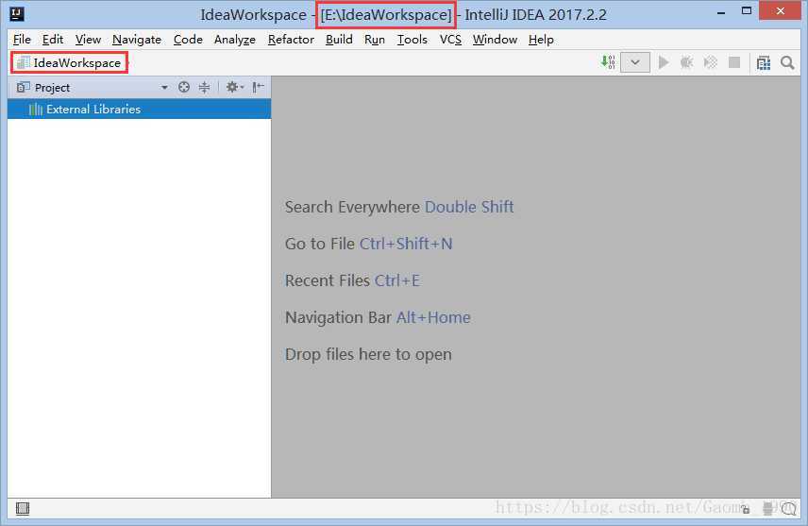The image size is (808, 526).
Task: Click Scroll from Source target icon
Action: 184,87
